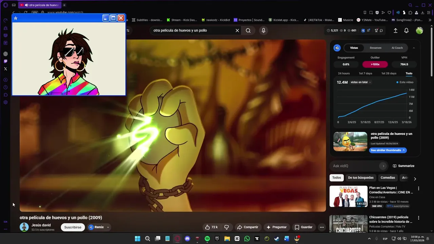
Task: Switch to the Vistas tab
Action: click(x=354, y=48)
